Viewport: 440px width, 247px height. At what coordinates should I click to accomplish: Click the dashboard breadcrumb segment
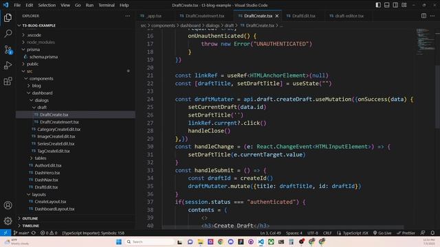tap(190, 25)
